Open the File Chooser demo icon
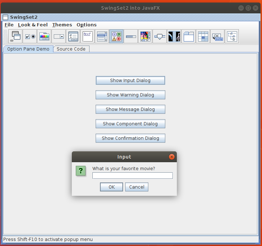This screenshot has width=262, height=246. 73,36
